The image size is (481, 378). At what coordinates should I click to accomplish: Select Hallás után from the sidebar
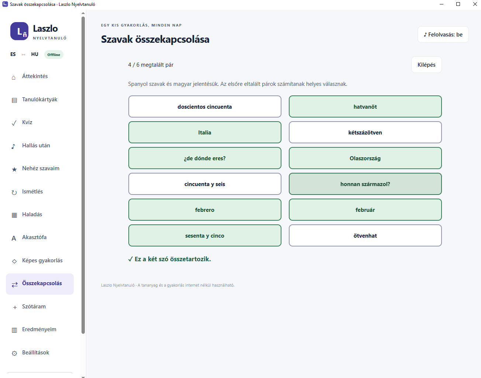pyautogui.click(x=40, y=146)
